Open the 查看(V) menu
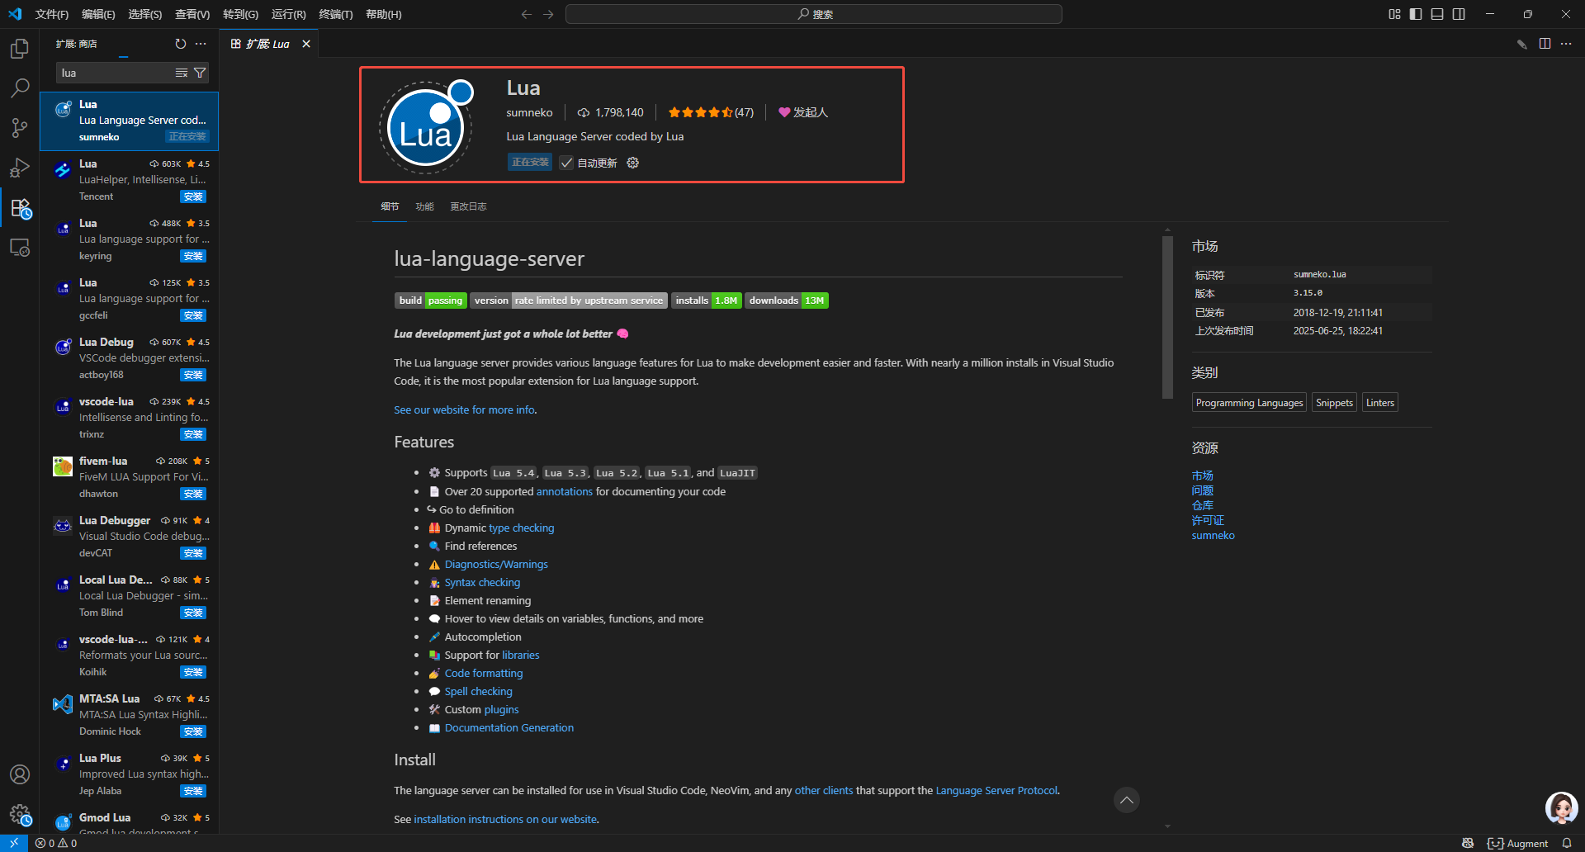The height and width of the screenshot is (852, 1585). pyautogui.click(x=192, y=14)
